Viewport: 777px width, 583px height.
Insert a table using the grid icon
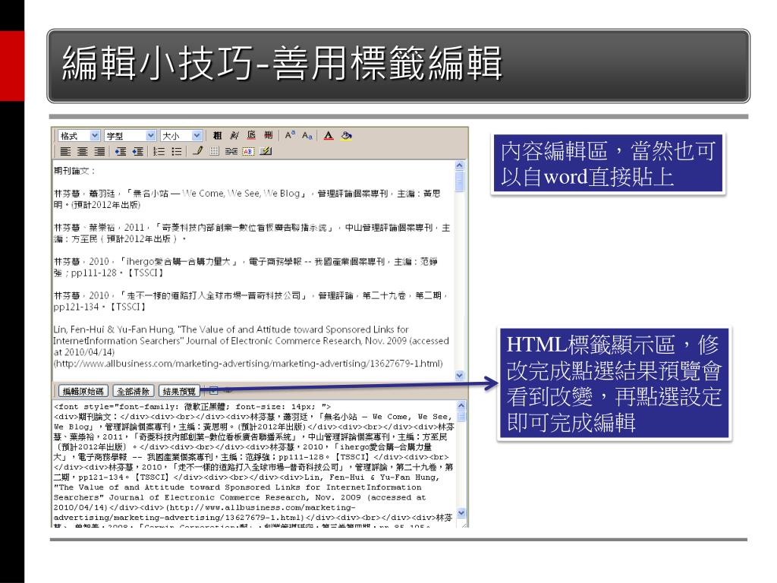click(214, 151)
